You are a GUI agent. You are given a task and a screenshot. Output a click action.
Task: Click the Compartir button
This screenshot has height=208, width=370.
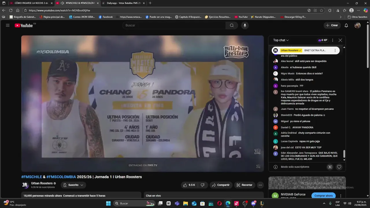pyautogui.click(x=221, y=185)
